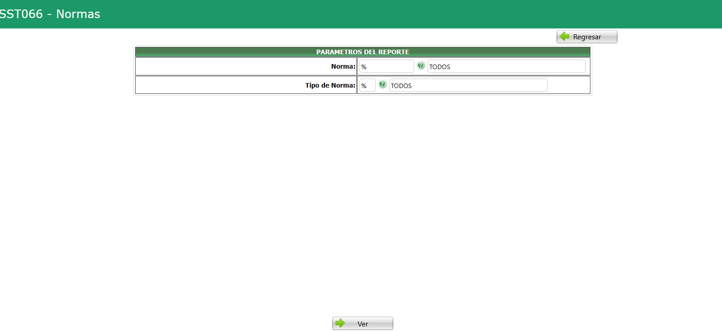The image size is (722, 331).
Task: Click the Norma: label
Action: click(x=343, y=66)
